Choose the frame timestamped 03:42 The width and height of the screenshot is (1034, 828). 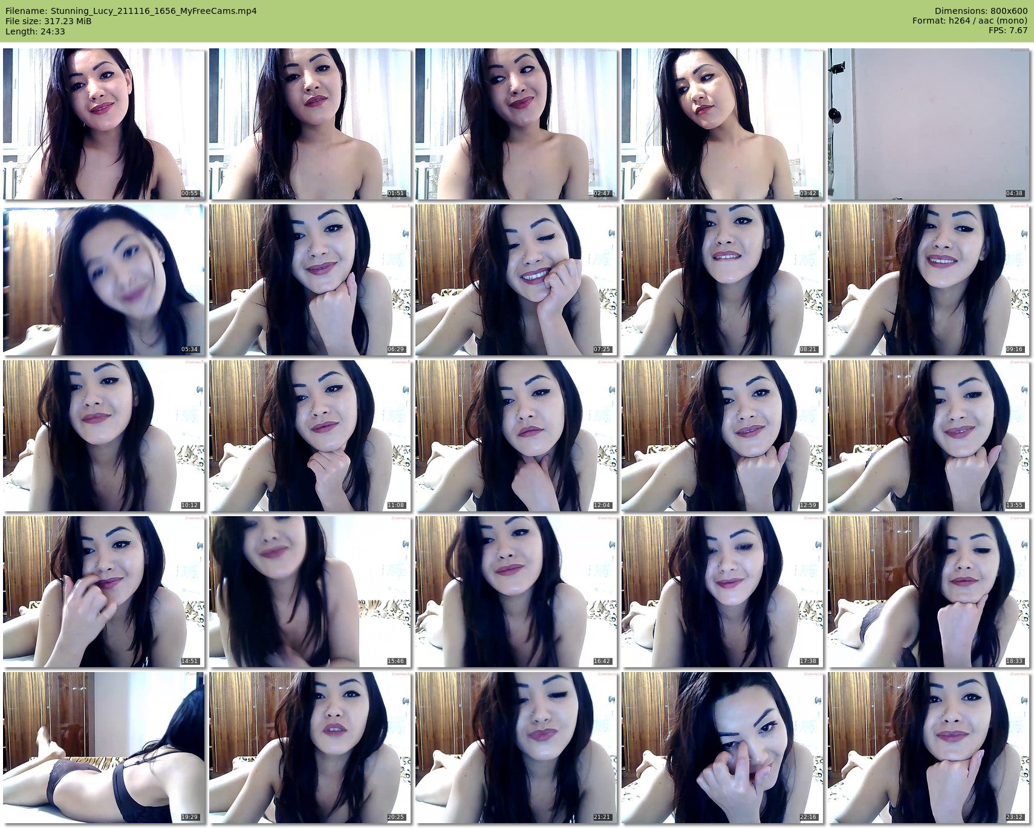coord(723,124)
